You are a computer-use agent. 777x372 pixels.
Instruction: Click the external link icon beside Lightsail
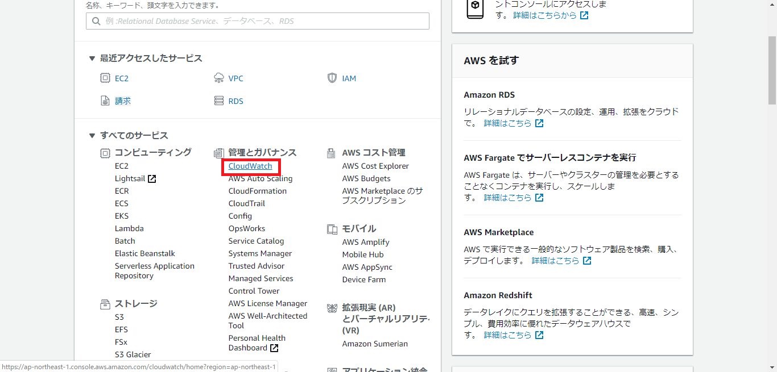point(152,179)
